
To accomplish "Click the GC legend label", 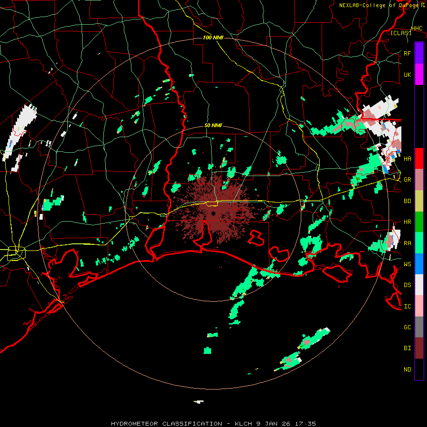I will click(x=407, y=327).
